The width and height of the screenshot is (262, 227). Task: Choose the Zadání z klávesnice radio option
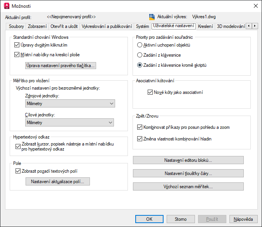pos(140,55)
